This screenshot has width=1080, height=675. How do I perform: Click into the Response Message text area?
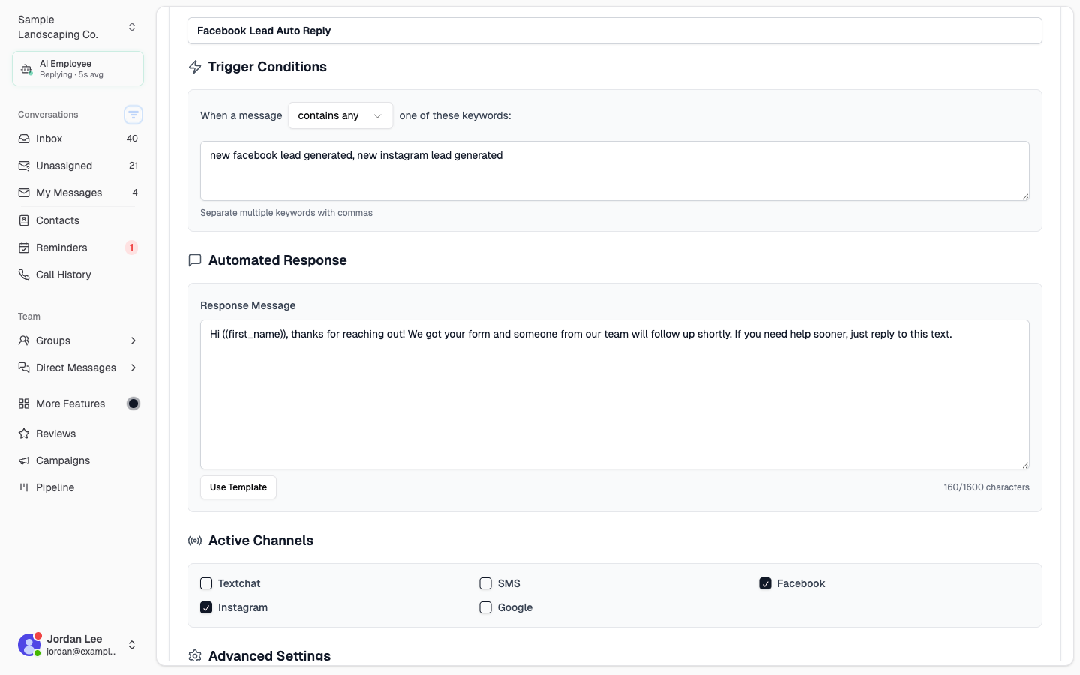click(615, 394)
